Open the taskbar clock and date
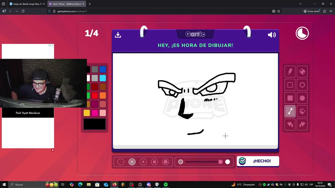 pos(320,185)
